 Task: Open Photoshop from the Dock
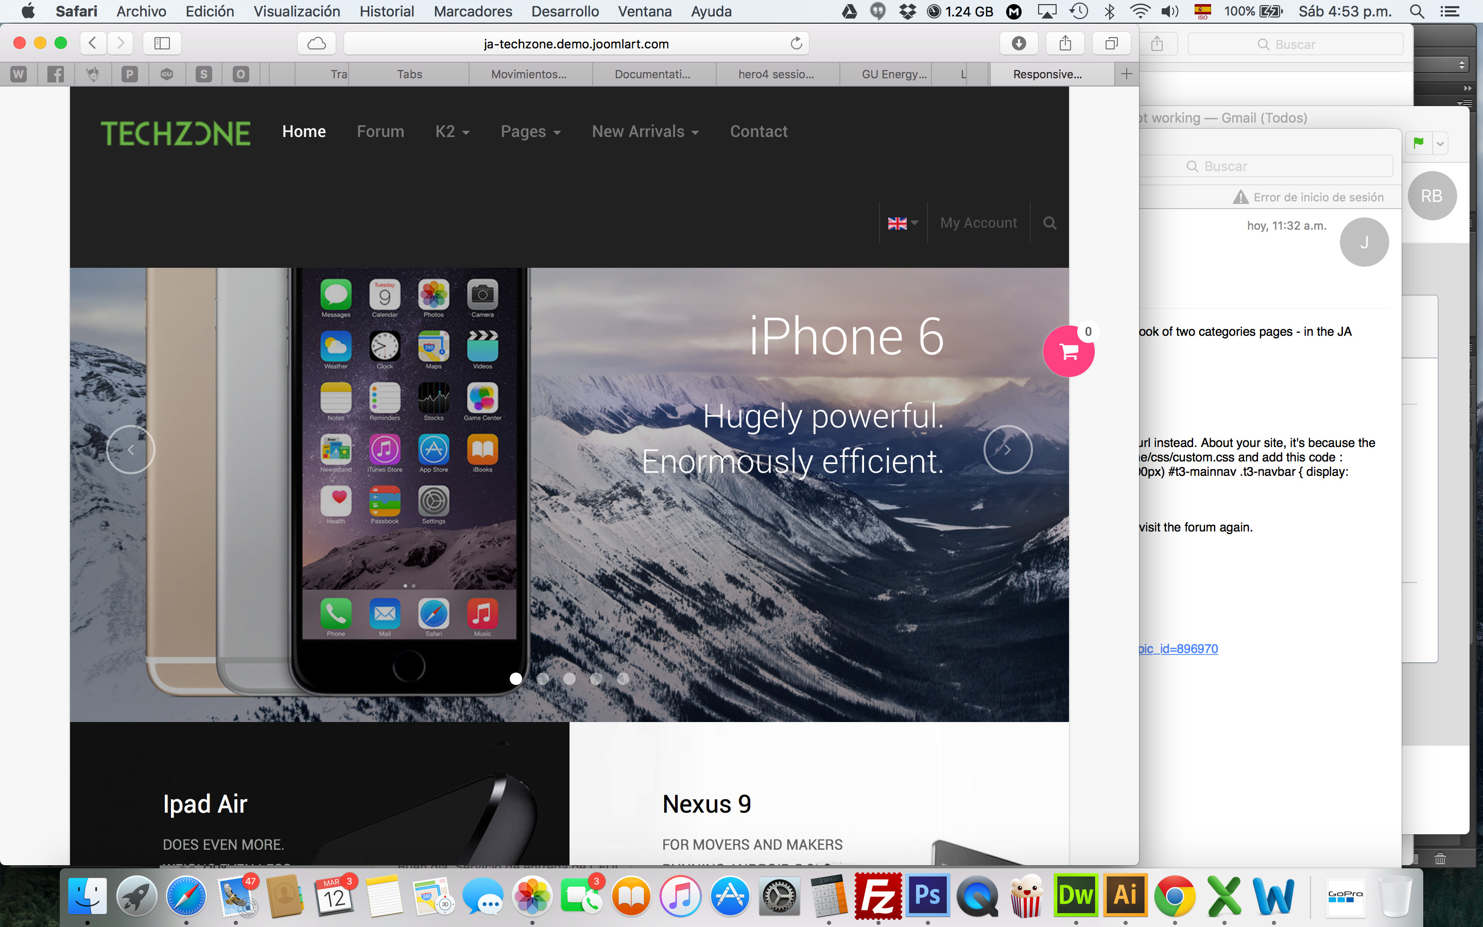(927, 896)
